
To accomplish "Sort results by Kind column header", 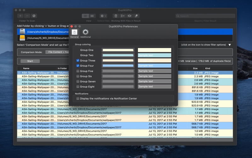I will click(208, 68).
